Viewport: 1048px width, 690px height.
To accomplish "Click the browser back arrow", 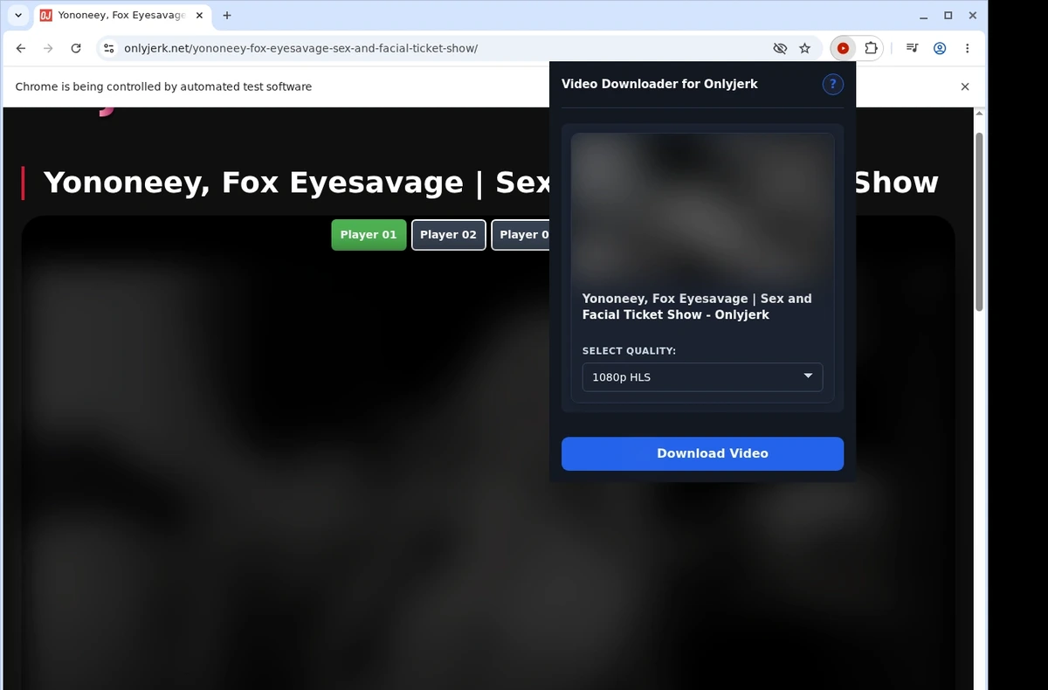I will 21,49.
